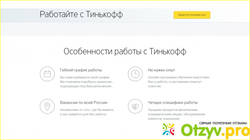Click the Особенности работы с Тинькофф heading

pos(125,51)
